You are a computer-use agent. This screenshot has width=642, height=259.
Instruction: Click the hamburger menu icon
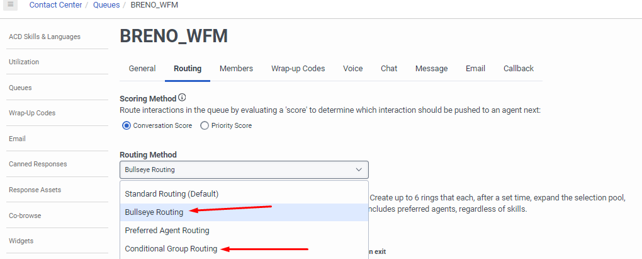tap(11, 5)
